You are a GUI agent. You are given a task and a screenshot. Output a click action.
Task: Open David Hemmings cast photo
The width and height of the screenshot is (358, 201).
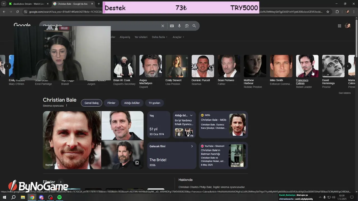[x=333, y=66]
